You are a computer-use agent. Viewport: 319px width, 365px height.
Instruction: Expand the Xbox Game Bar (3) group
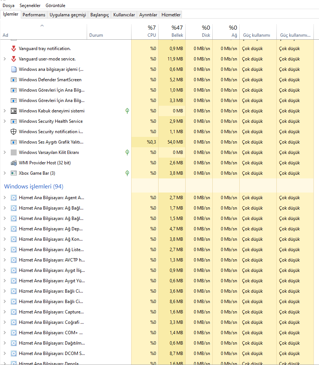(x=5, y=173)
